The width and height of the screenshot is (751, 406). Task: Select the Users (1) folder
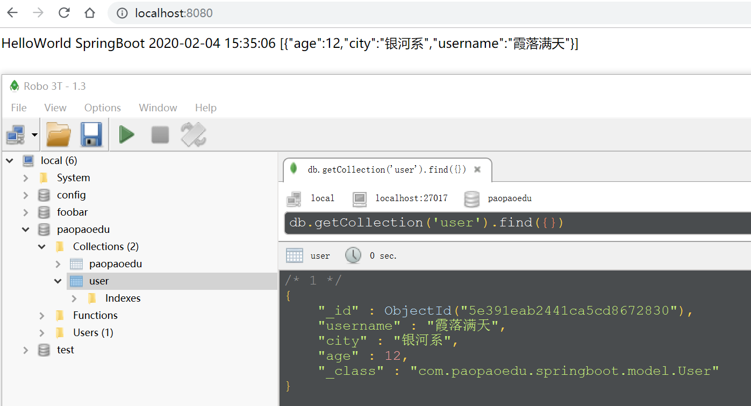point(93,332)
